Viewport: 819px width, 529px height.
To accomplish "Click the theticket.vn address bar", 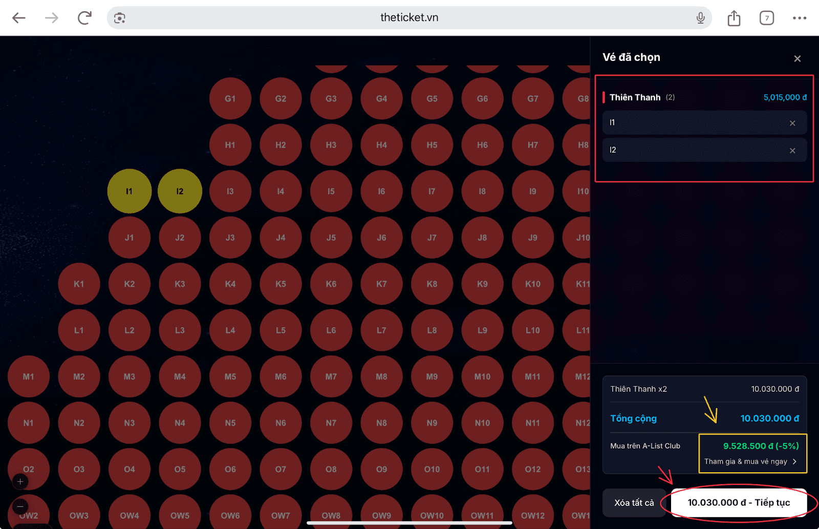I will point(408,18).
